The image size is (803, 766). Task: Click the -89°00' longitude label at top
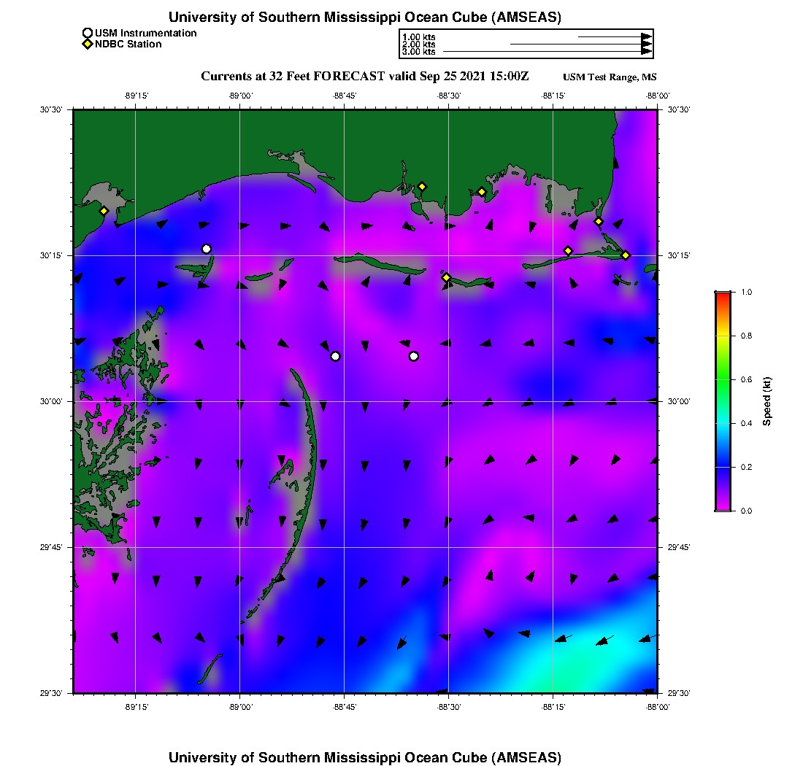tap(240, 95)
